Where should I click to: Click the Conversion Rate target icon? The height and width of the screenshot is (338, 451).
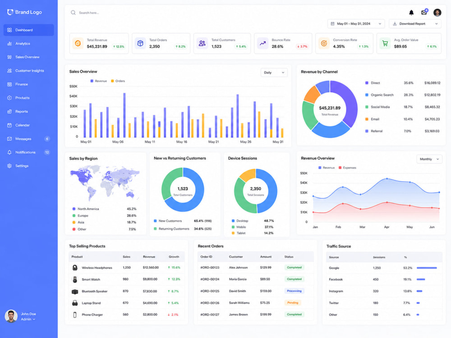click(x=324, y=43)
